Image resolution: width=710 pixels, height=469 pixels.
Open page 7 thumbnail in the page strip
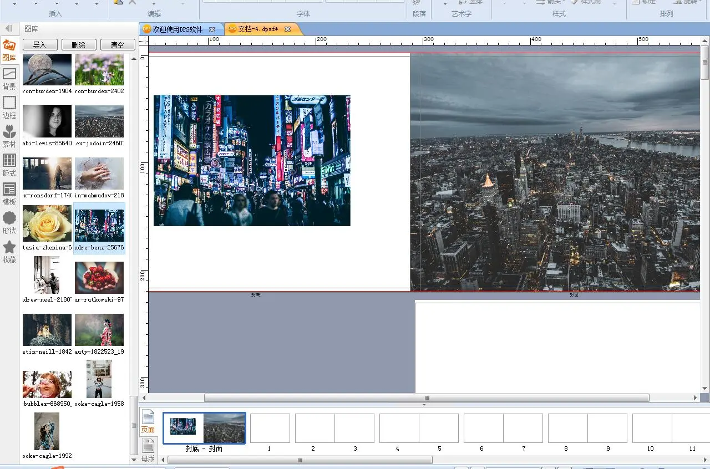pos(523,428)
